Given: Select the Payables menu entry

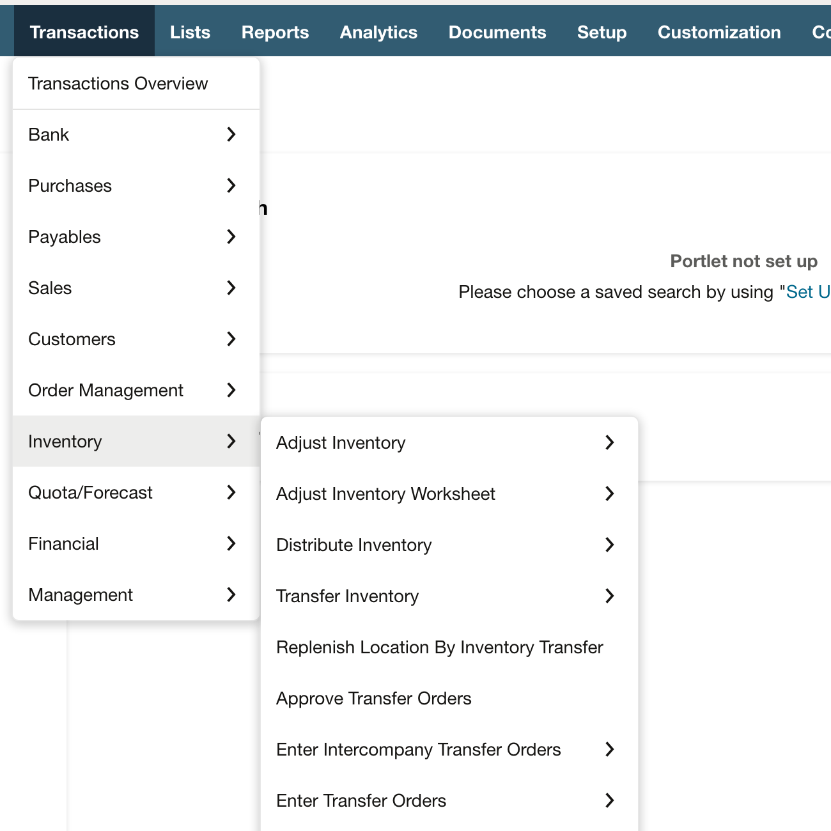Looking at the screenshot, I should click(x=136, y=237).
